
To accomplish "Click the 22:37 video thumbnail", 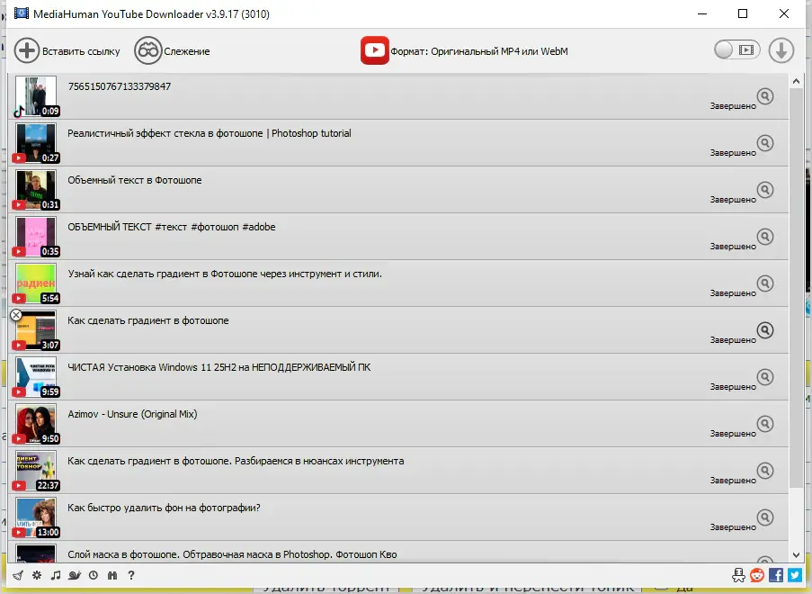I will coord(36,471).
